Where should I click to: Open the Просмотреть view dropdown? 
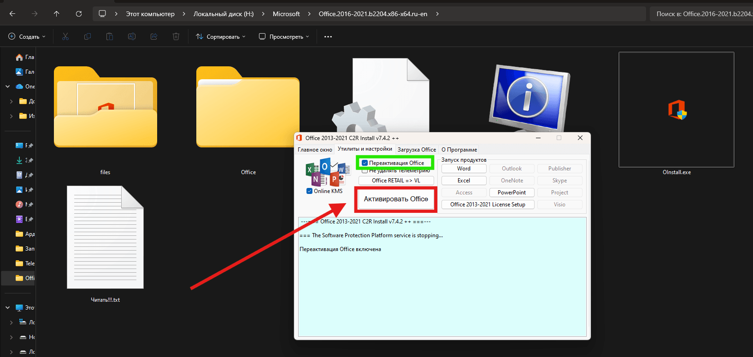coord(284,36)
